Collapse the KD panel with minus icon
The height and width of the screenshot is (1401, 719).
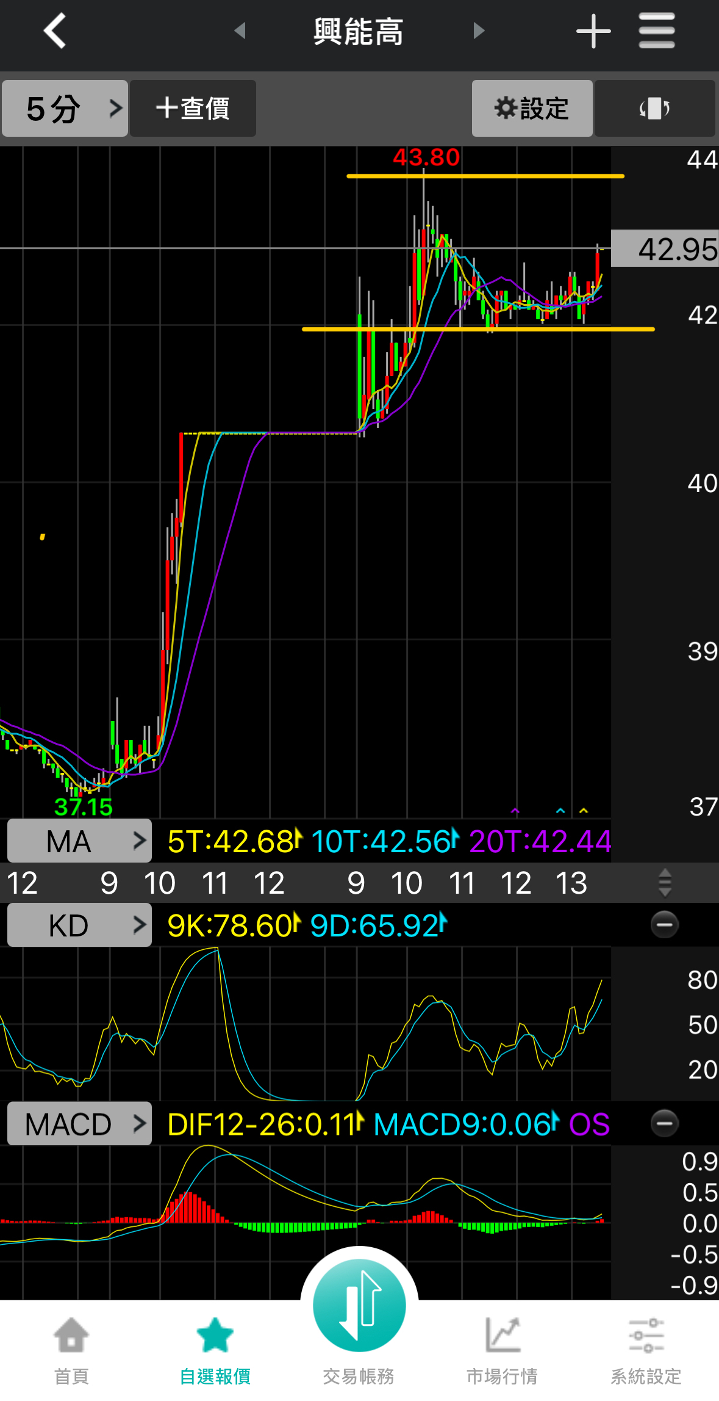[665, 925]
